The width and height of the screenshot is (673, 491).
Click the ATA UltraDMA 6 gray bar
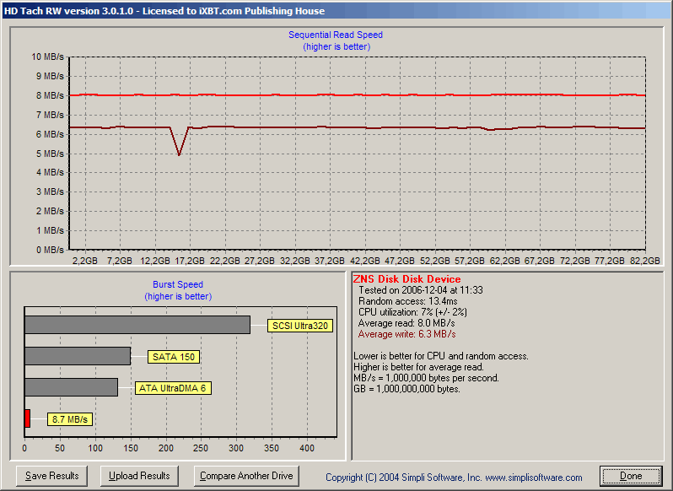pos(71,387)
